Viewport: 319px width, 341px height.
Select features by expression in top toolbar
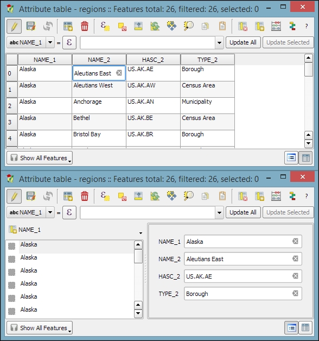[x=105, y=27]
